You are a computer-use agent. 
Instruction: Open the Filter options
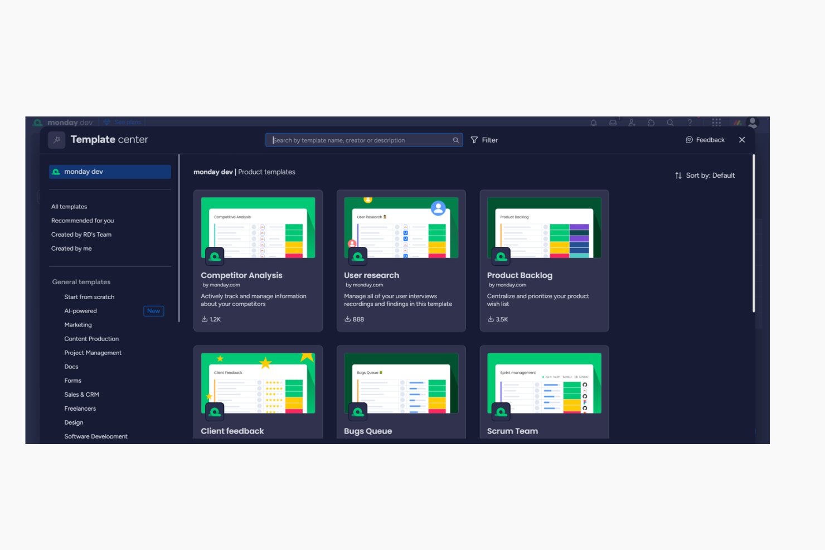(x=484, y=140)
